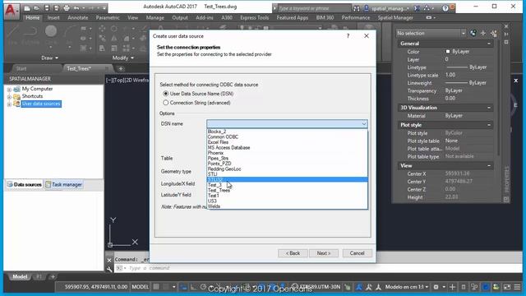Click the command line customize wrench icon

[x=109, y=269]
